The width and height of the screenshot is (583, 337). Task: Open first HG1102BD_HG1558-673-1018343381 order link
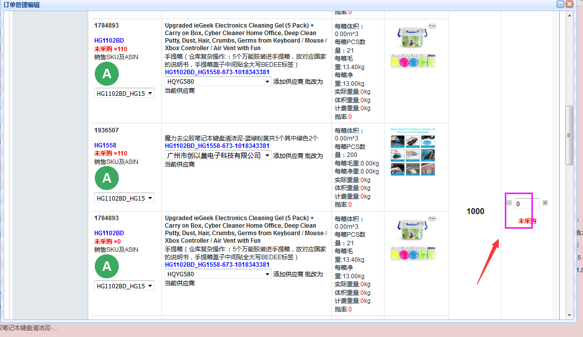[217, 72]
